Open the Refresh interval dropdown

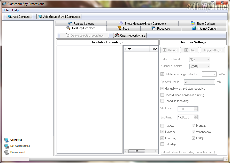200,59
